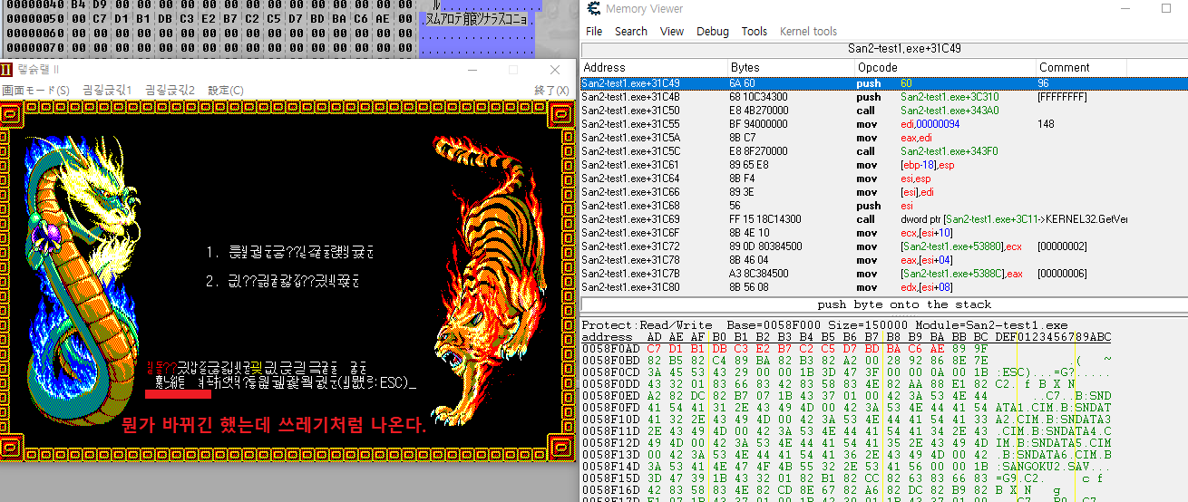Click hex dump row address 0058F11D
This screenshot has height=502, width=1188.
click(x=609, y=430)
